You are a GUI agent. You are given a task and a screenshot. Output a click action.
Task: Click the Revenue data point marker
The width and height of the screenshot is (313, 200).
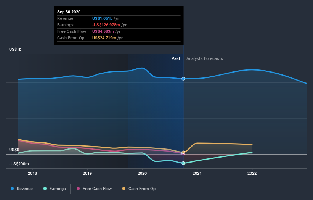pyautogui.click(x=183, y=79)
